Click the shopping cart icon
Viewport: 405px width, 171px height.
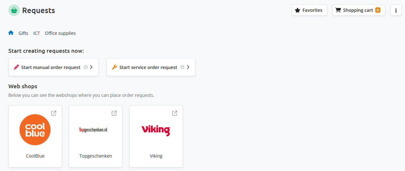tap(338, 10)
